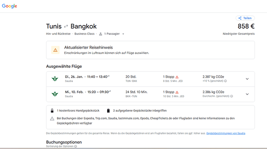Click the 858 € total price
Screen dimensions: 267x149
(246, 26)
